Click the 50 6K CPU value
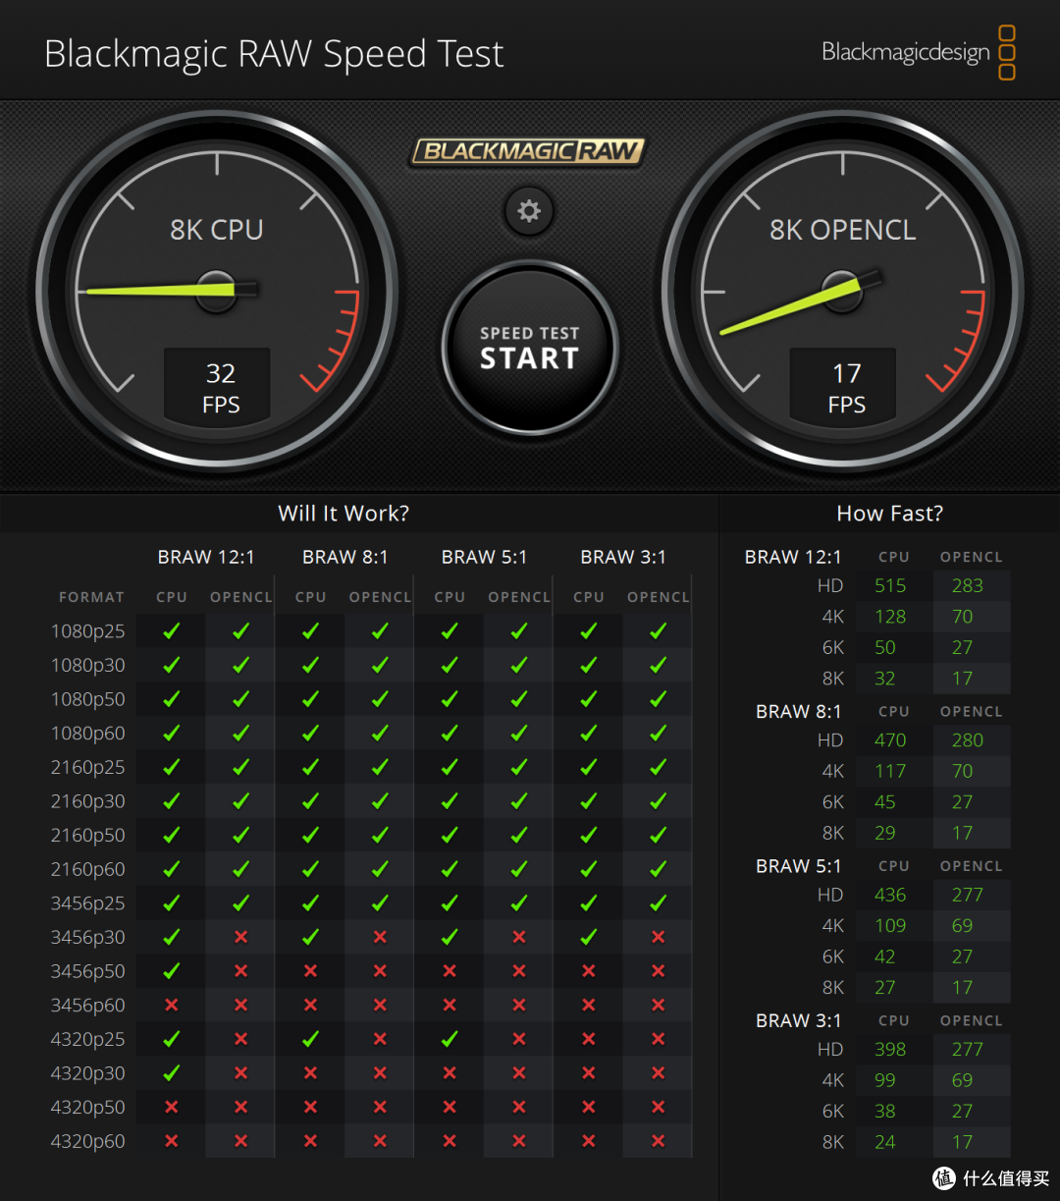Viewport: 1060px width, 1201px height. 885,647
